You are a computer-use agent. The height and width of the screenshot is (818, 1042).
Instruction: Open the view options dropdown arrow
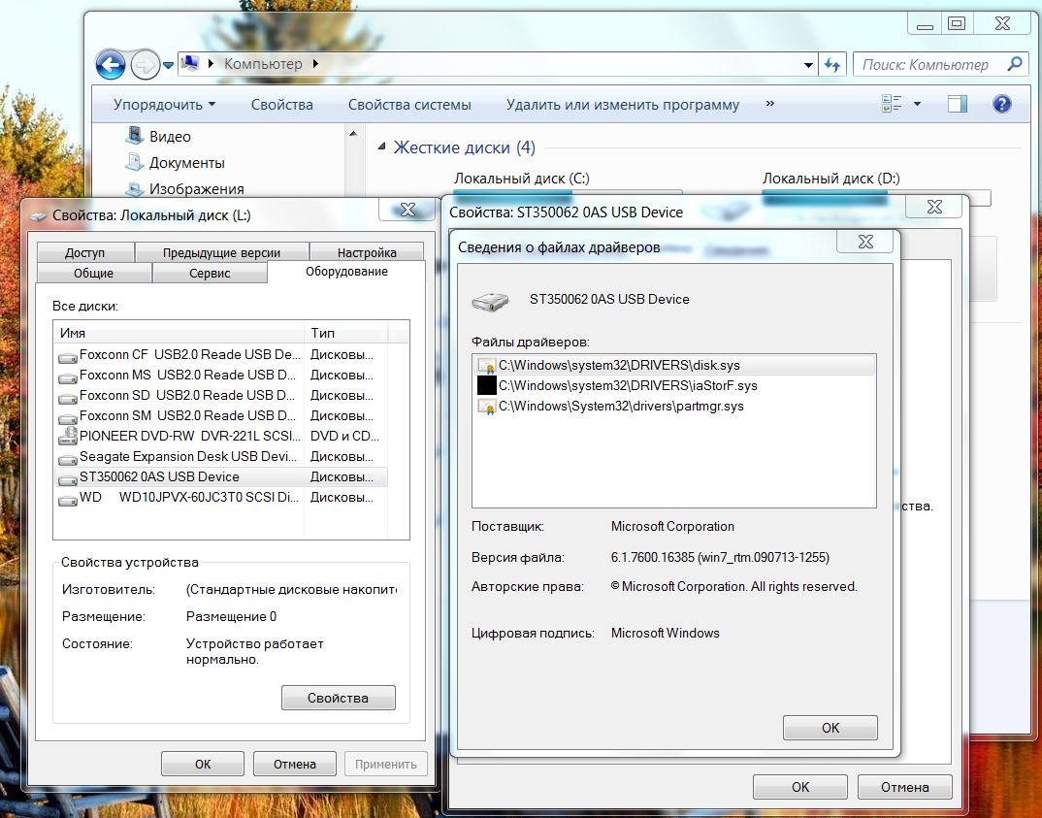[x=917, y=104]
